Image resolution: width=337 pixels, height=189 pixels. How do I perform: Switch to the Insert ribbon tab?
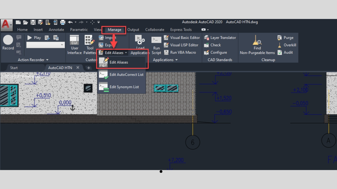tap(38, 30)
